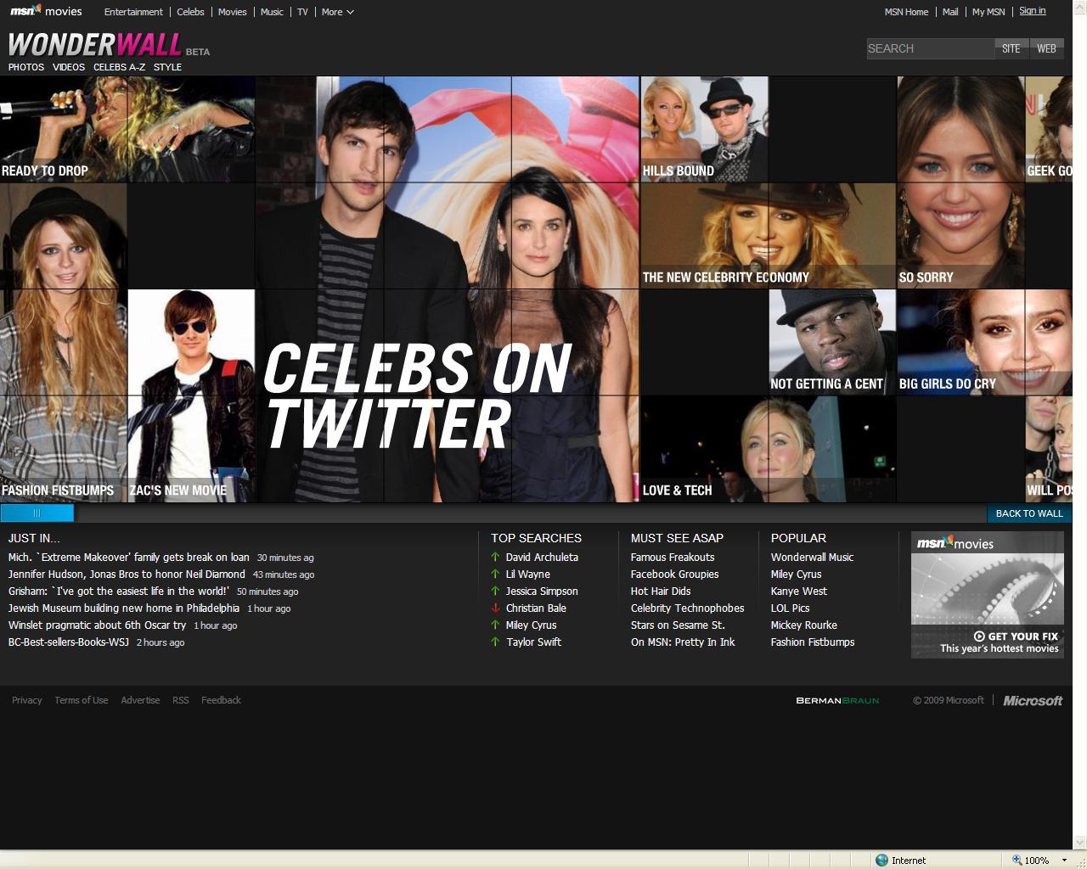
Task: Focus the Search input field
Action: point(930,48)
